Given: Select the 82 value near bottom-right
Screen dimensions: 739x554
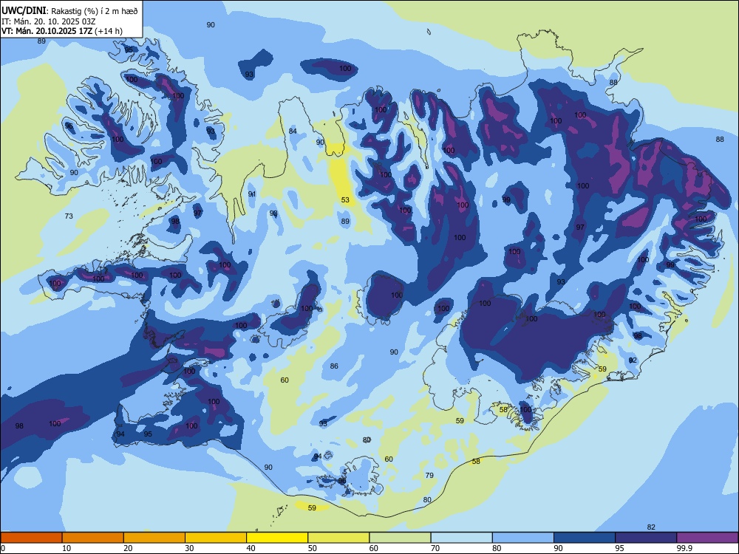Looking at the screenshot, I should click(651, 527).
